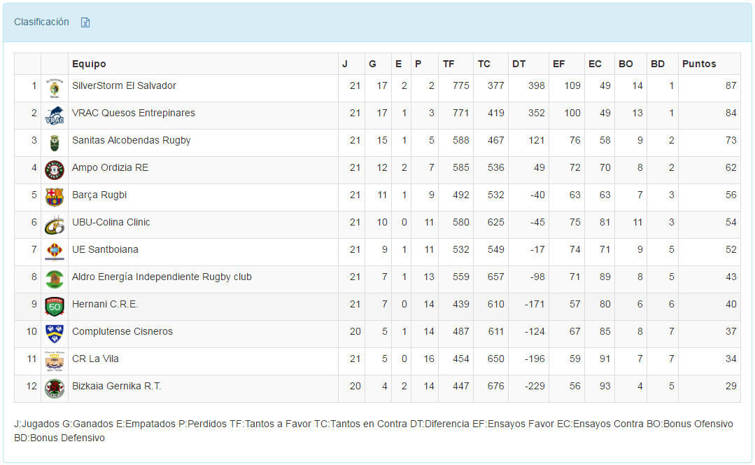Click the Hernani C.R.E. logo
755x465 pixels.
55,306
